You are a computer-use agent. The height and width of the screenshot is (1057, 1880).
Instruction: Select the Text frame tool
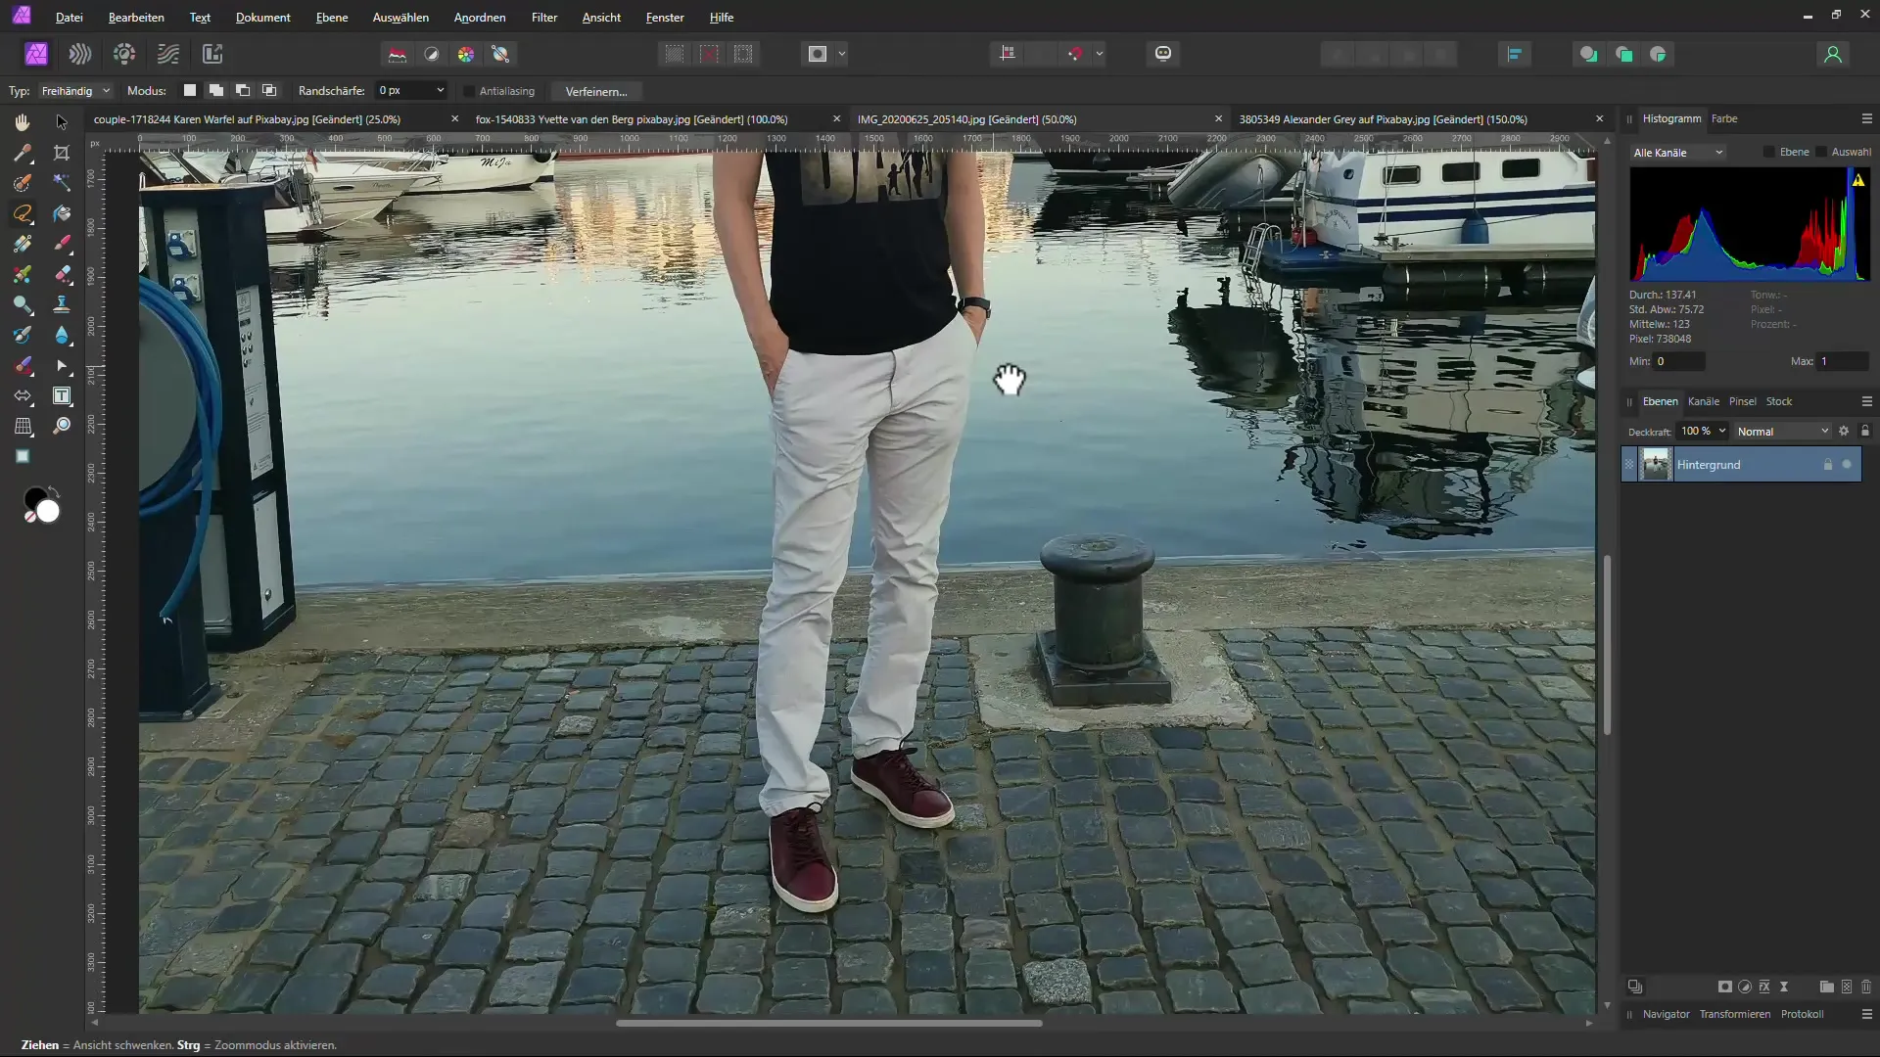pos(62,396)
